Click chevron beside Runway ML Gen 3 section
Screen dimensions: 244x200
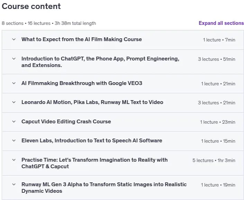click(14, 184)
